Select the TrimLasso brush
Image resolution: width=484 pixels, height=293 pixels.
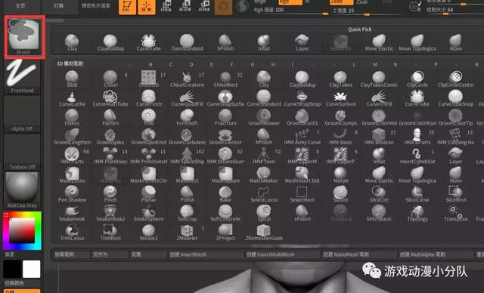click(72, 233)
